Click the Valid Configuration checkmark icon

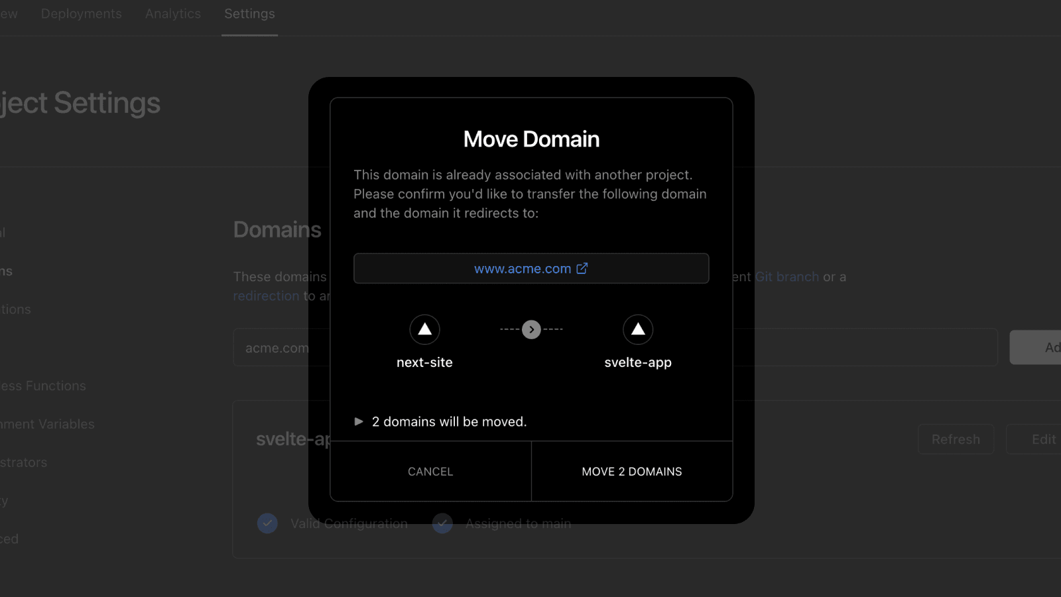(x=267, y=523)
